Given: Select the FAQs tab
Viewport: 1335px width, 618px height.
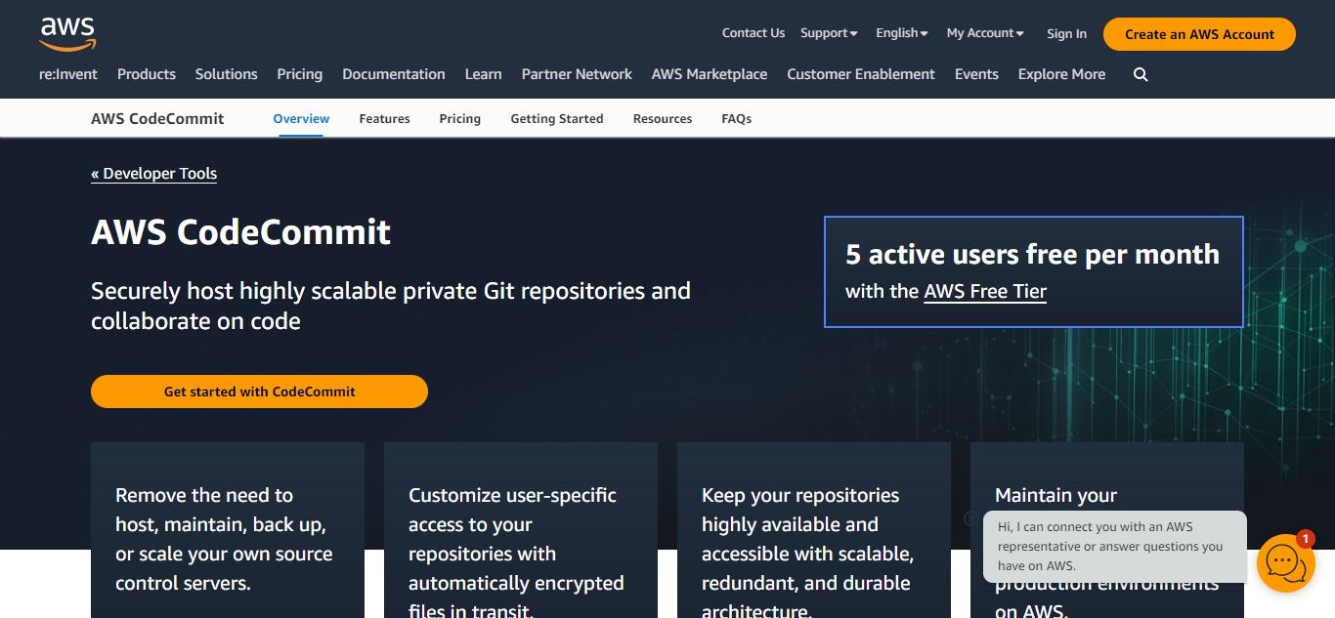Looking at the screenshot, I should (x=737, y=119).
